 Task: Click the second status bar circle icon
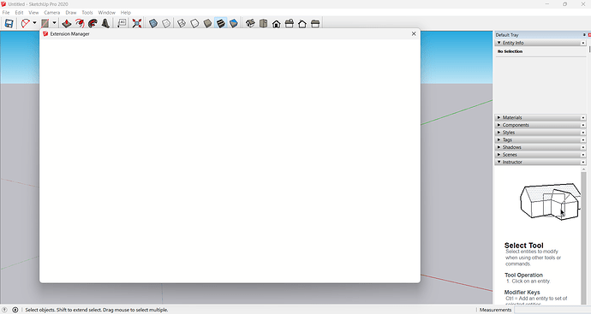click(15, 310)
